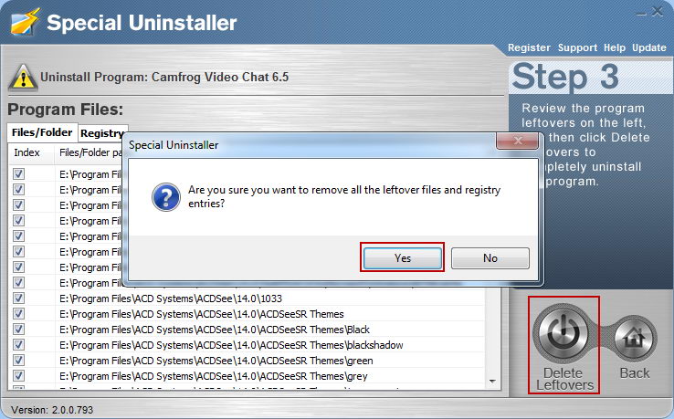Screen dimensions: 674x419
Task: Close the confirmation dialog with red X
Action: coord(518,140)
